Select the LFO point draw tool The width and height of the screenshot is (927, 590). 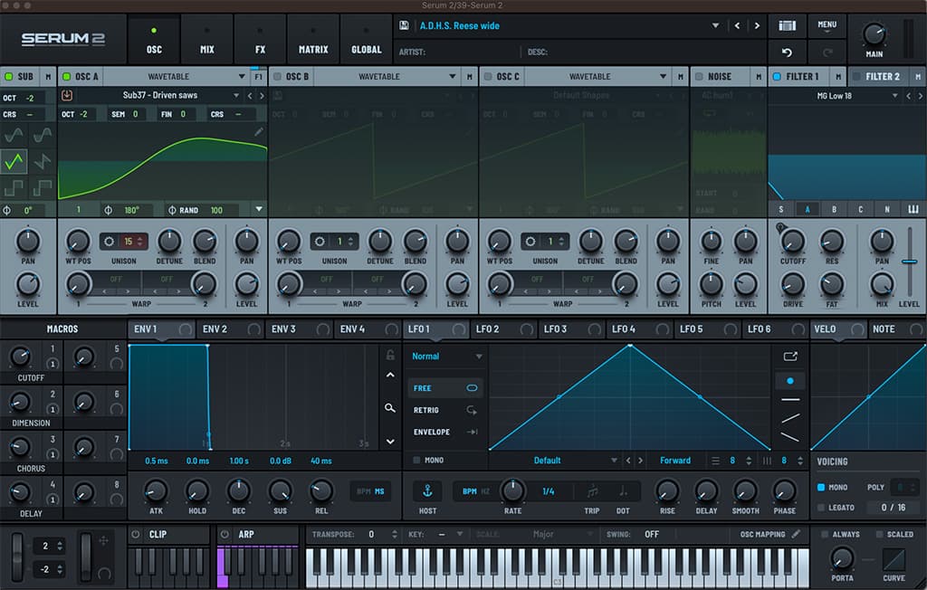[x=790, y=381]
